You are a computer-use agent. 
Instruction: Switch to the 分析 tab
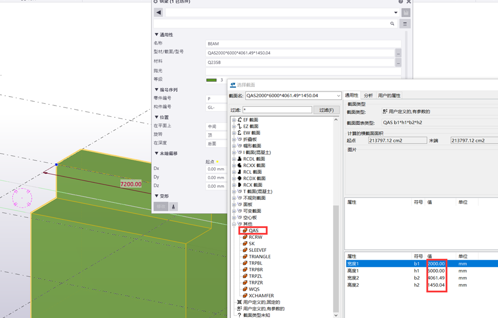(368, 96)
